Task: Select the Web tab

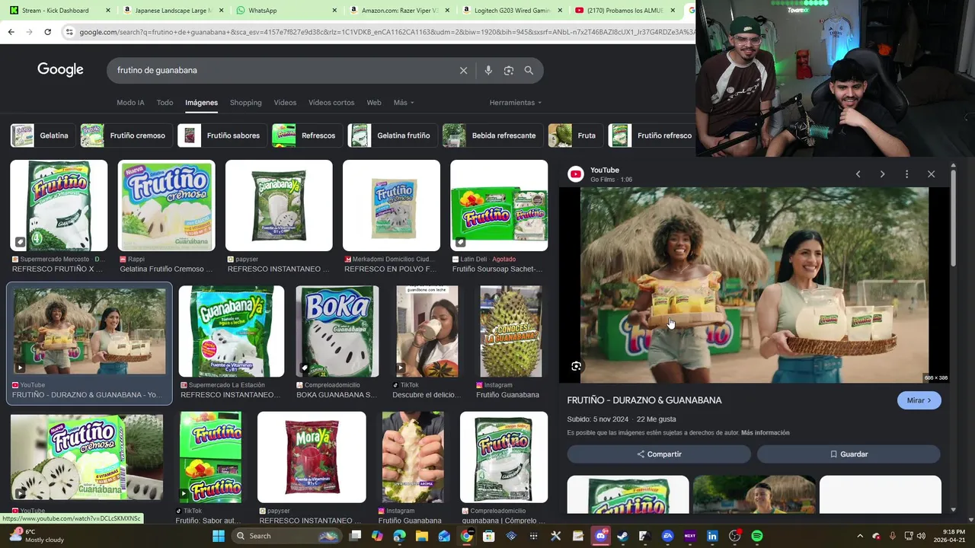Action: point(373,103)
